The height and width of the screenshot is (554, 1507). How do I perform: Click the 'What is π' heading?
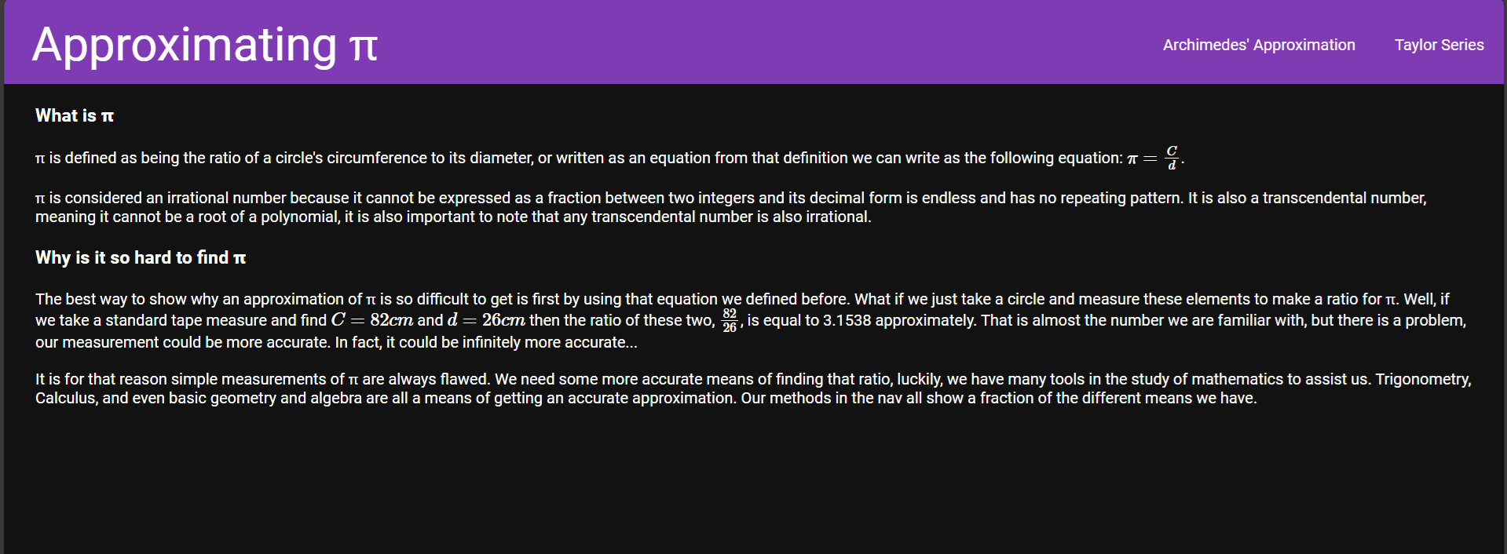tap(75, 116)
